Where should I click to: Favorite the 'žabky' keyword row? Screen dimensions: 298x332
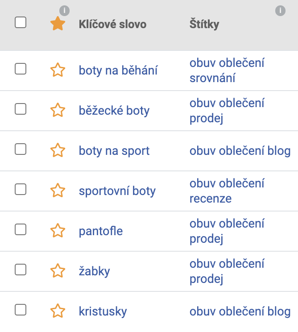[58, 270]
